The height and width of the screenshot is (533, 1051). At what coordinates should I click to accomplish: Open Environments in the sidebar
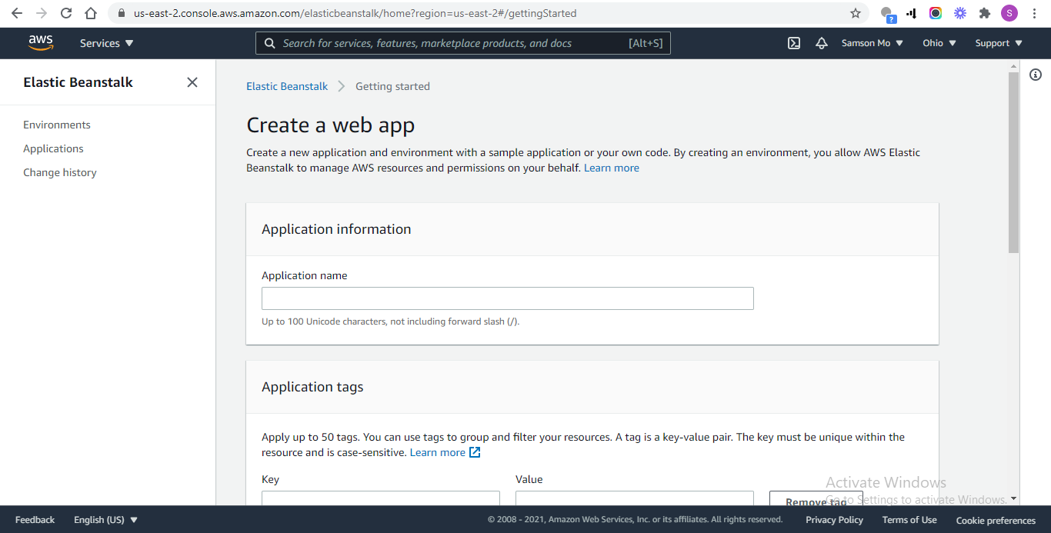coord(57,125)
